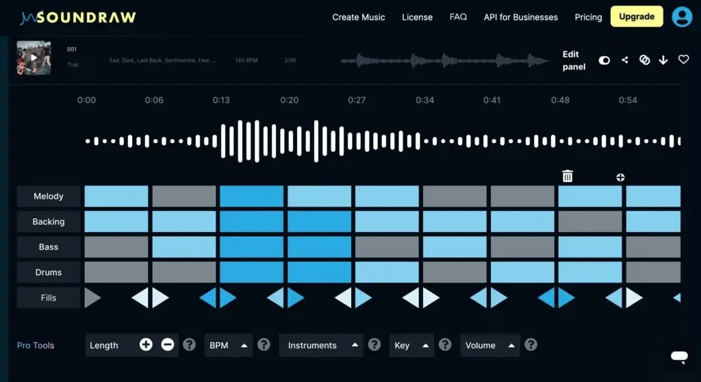Click the trash delete block icon
This screenshot has height=382, width=701.
tap(568, 176)
